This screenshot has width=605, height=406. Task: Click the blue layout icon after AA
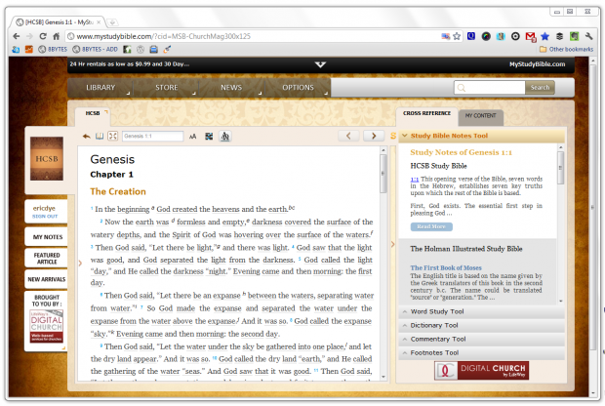pyautogui.click(x=209, y=137)
